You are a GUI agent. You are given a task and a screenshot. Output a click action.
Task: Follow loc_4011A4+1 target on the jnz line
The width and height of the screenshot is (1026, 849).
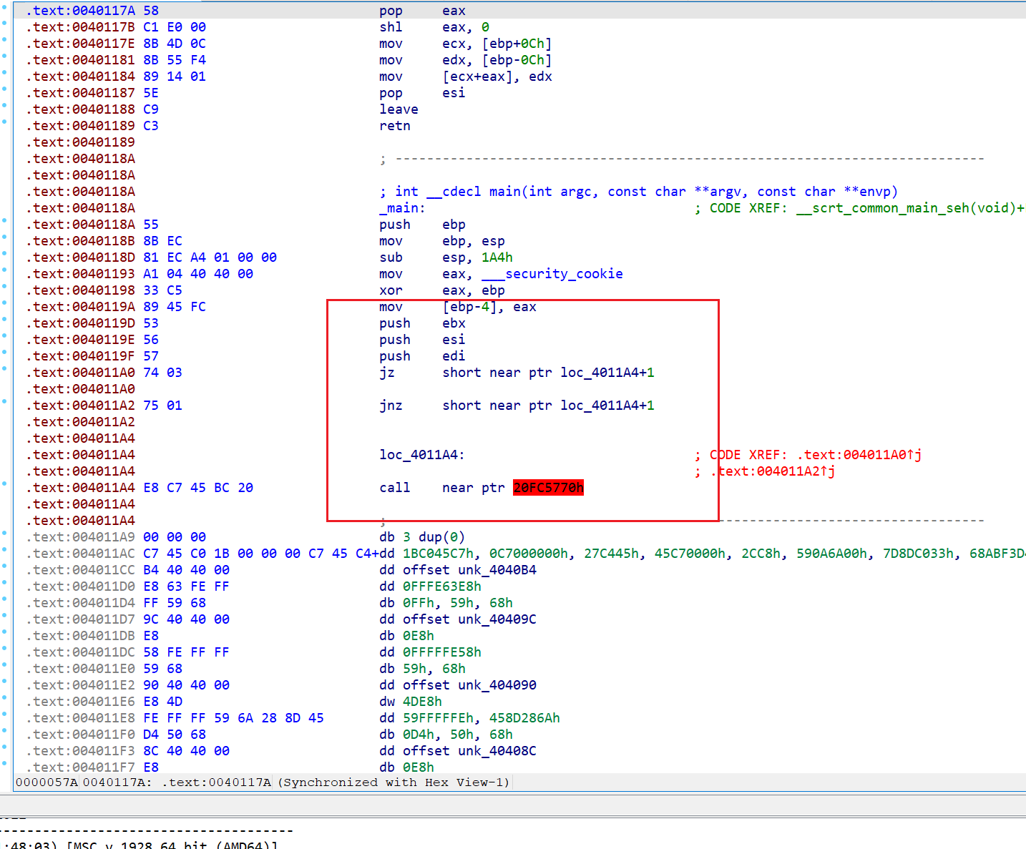click(x=607, y=406)
